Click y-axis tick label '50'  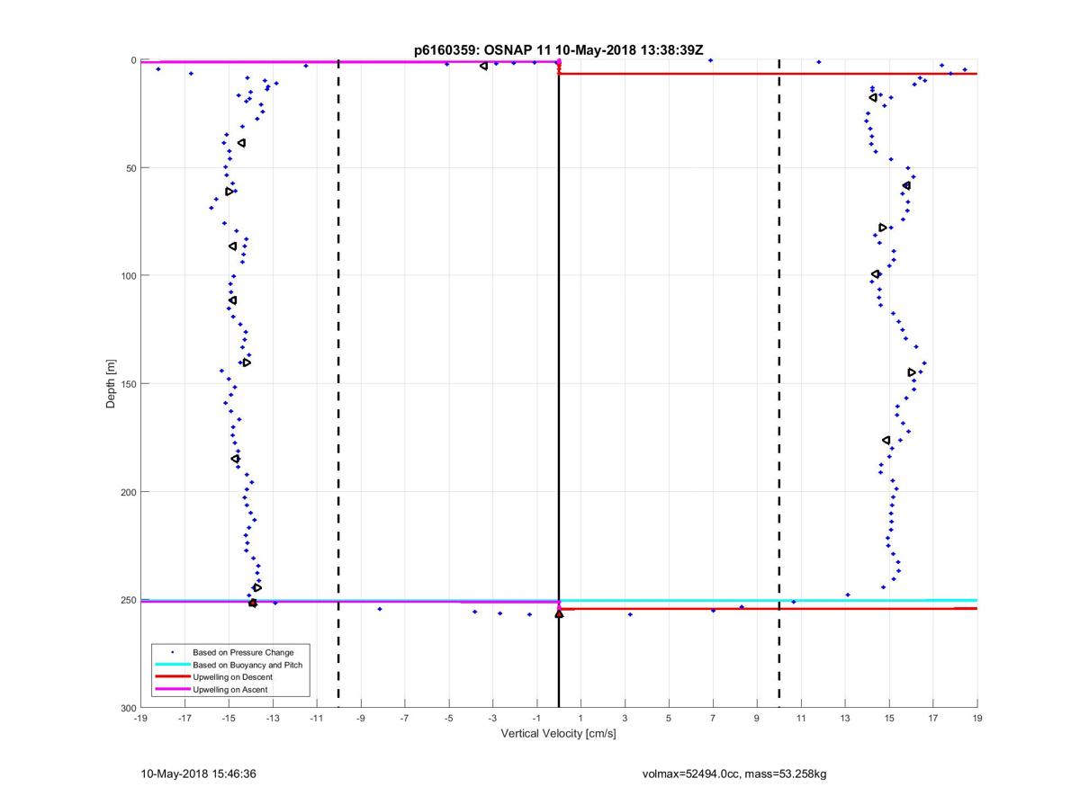130,168
